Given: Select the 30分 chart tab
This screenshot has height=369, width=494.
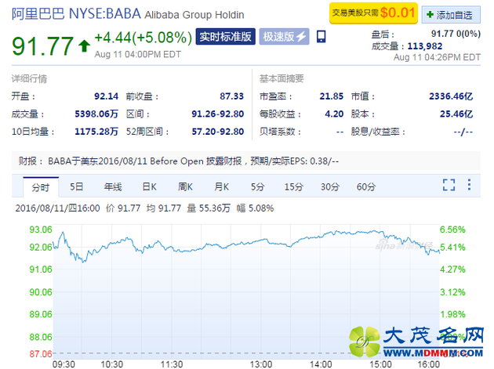Looking at the screenshot, I should (330, 186).
